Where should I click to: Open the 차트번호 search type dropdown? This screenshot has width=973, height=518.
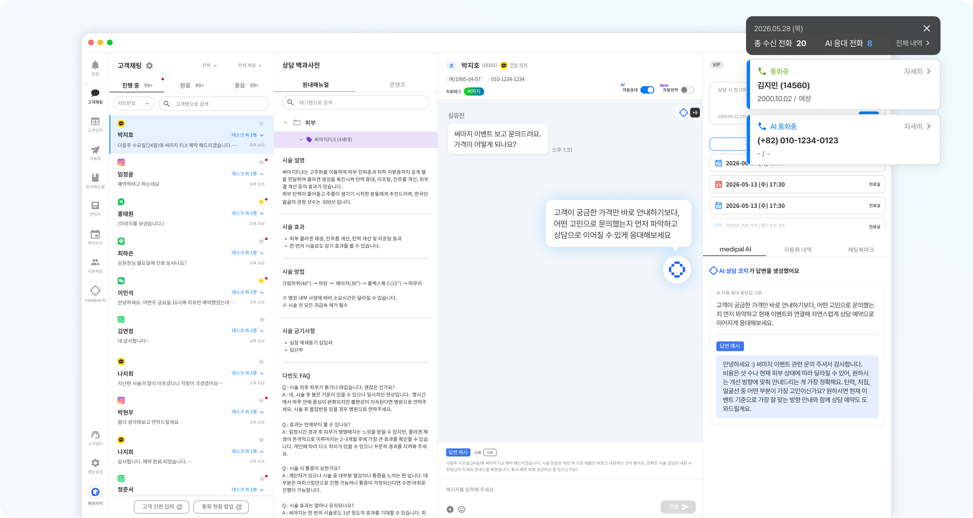tap(134, 104)
